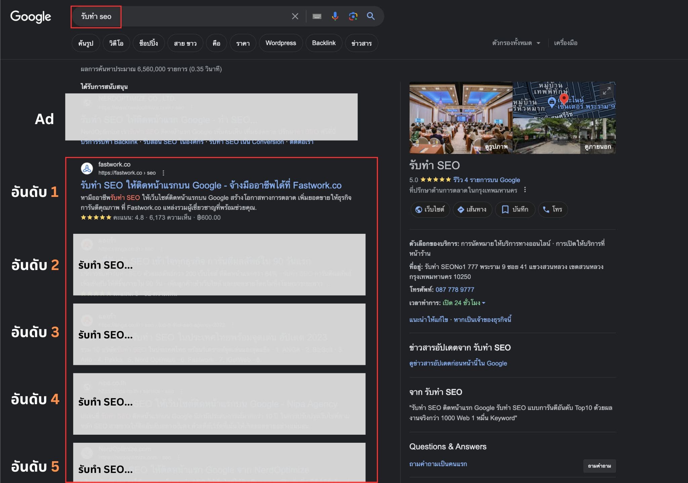Open the ดูภายนอก street view thumbnail
This screenshot has width=688, height=483.
coord(564,136)
